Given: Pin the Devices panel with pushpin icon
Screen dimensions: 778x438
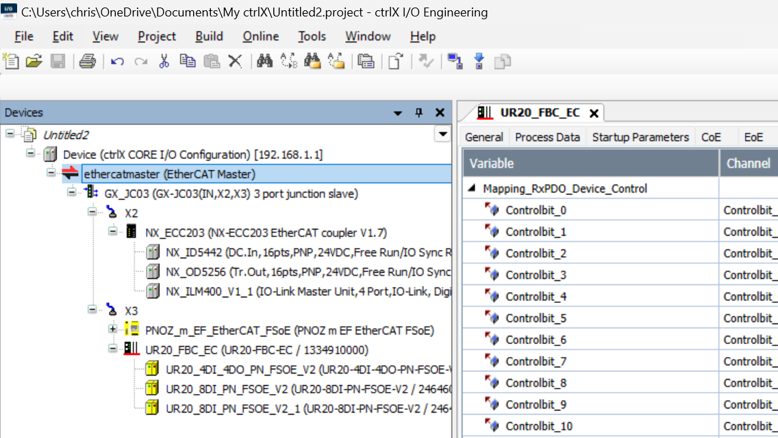Looking at the screenshot, I should point(418,112).
